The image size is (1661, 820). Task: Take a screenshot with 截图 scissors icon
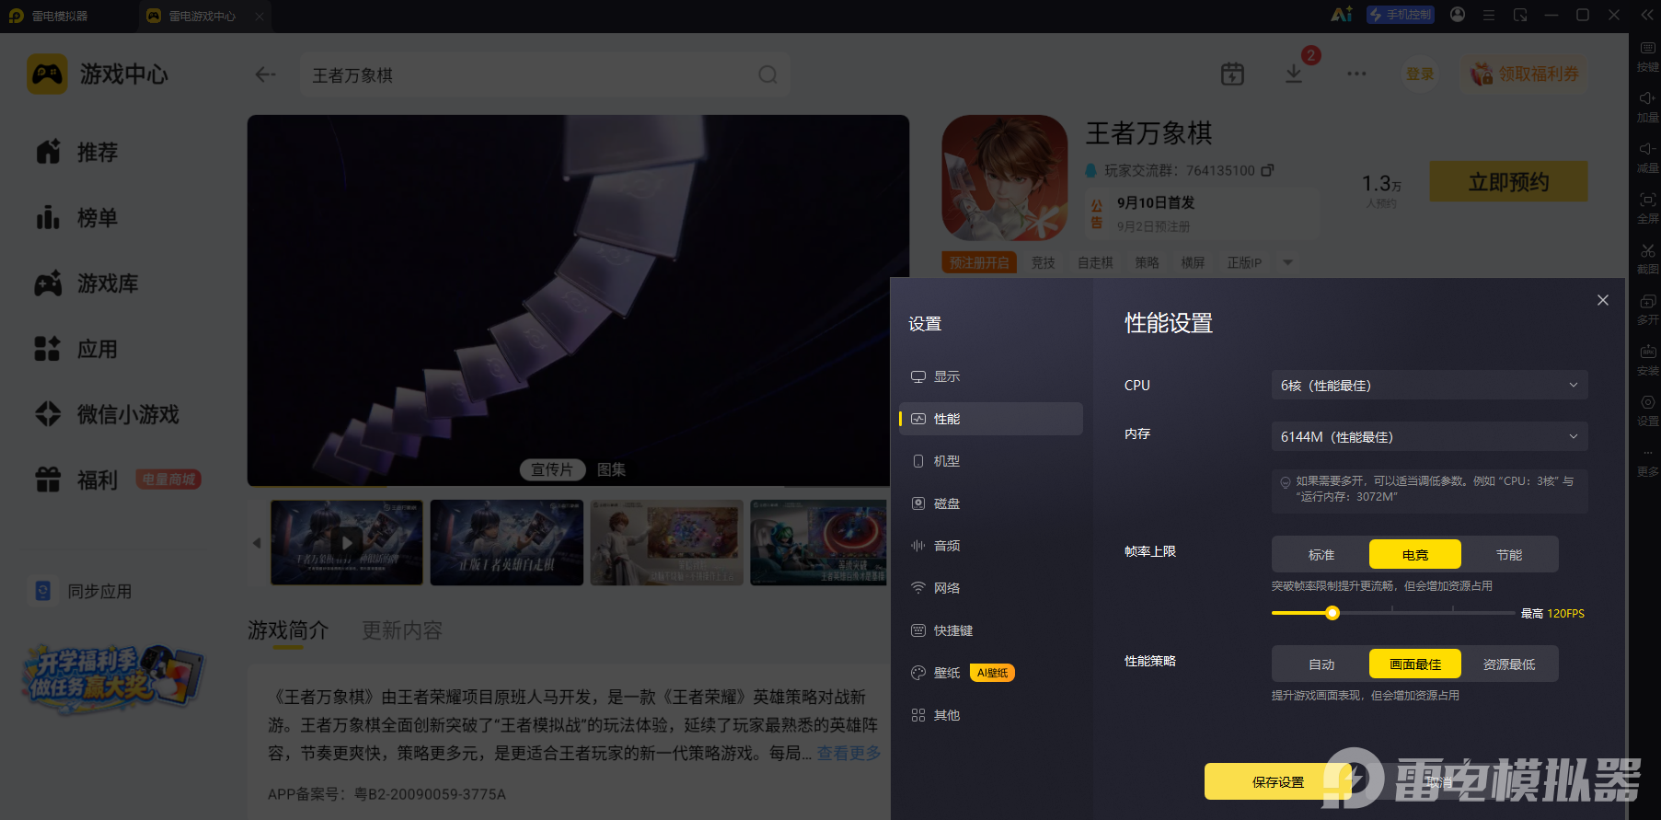pyautogui.click(x=1647, y=258)
